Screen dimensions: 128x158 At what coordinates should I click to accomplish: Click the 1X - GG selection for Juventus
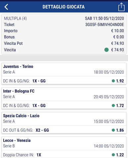pyautogui.click(x=39, y=81)
